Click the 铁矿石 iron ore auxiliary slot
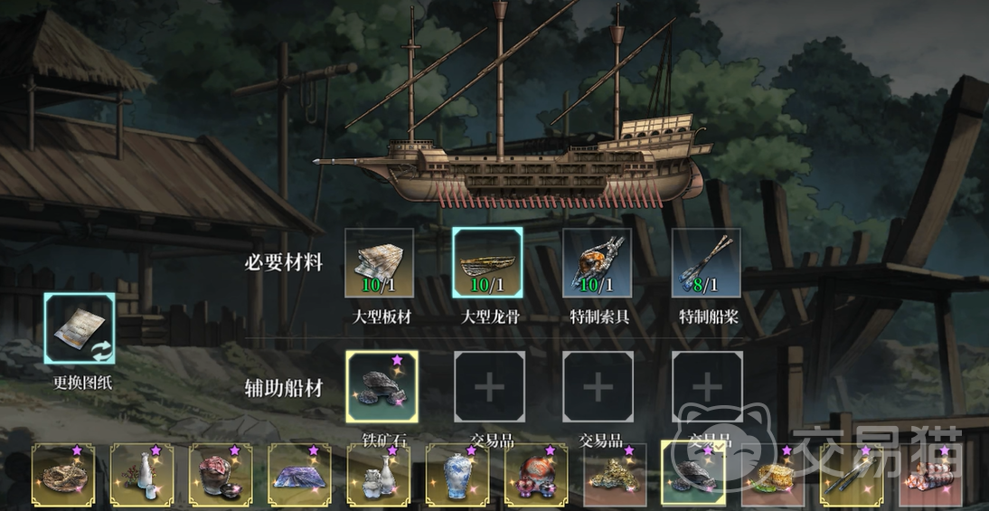 click(x=381, y=387)
